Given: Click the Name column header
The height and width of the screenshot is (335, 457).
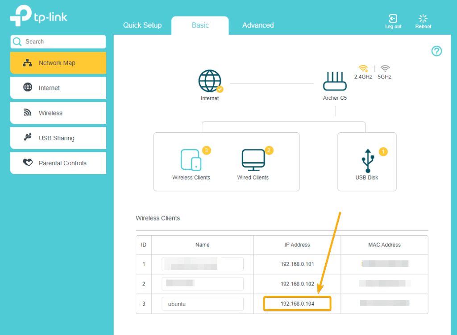Looking at the screenshot, I should [202, 245].
